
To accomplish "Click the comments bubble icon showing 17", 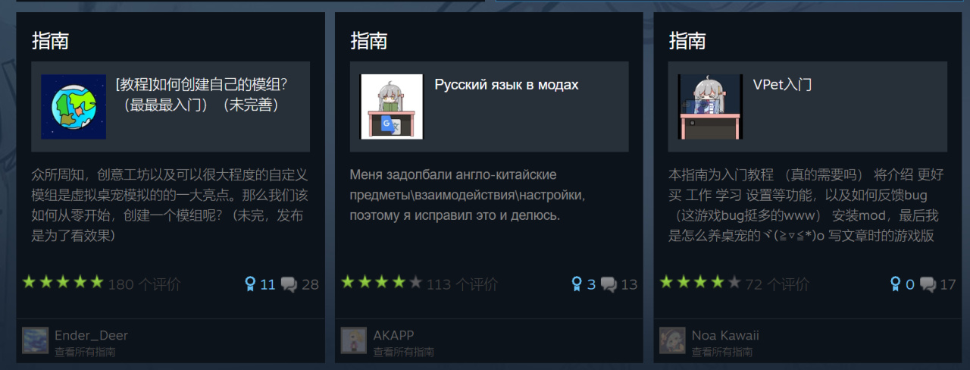I will pyautogui.click(x=928, y=285).
